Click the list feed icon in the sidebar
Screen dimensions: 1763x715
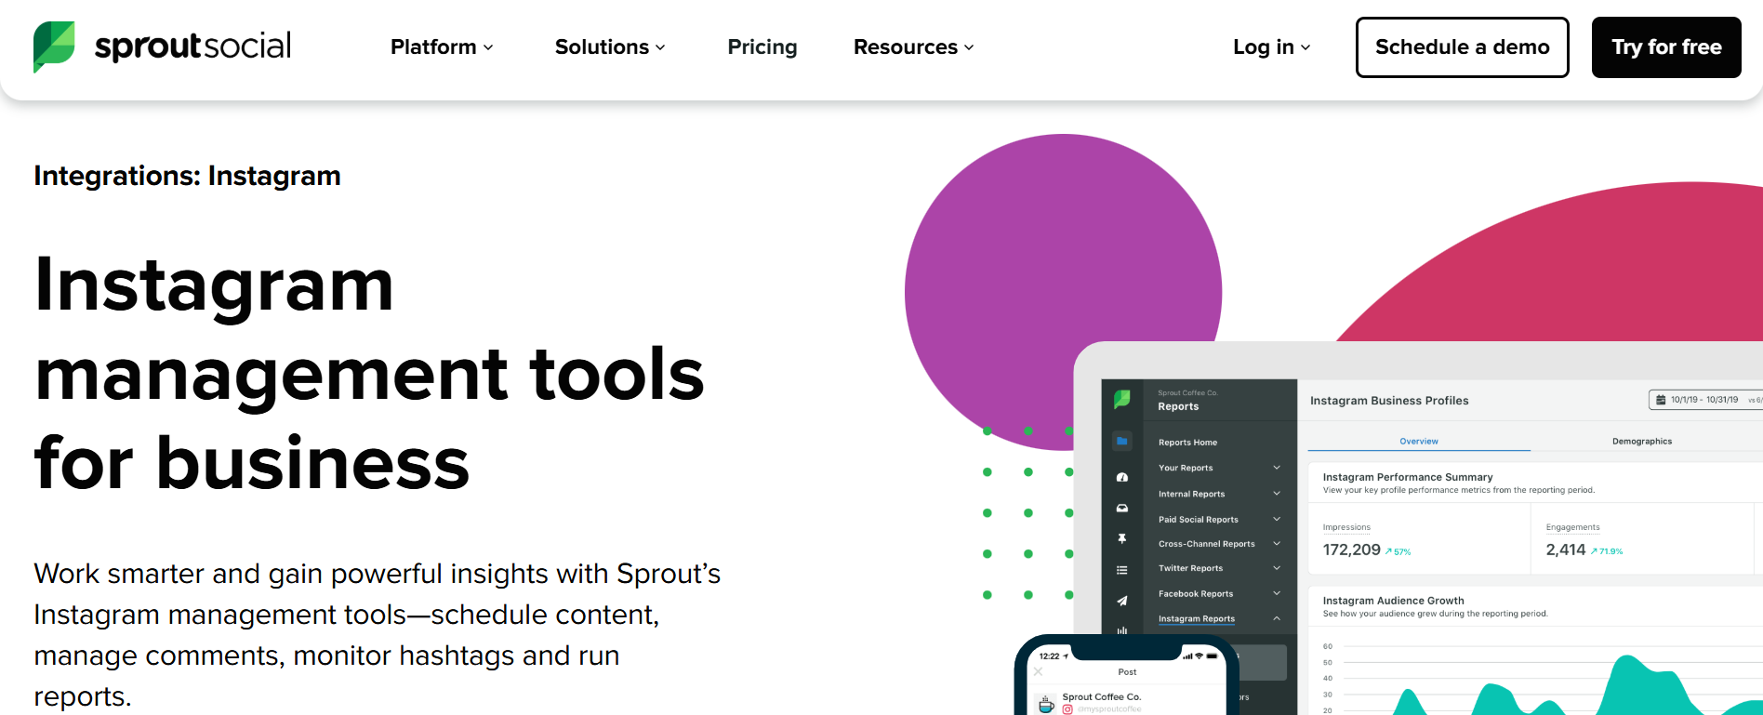tap(1122, 570)
